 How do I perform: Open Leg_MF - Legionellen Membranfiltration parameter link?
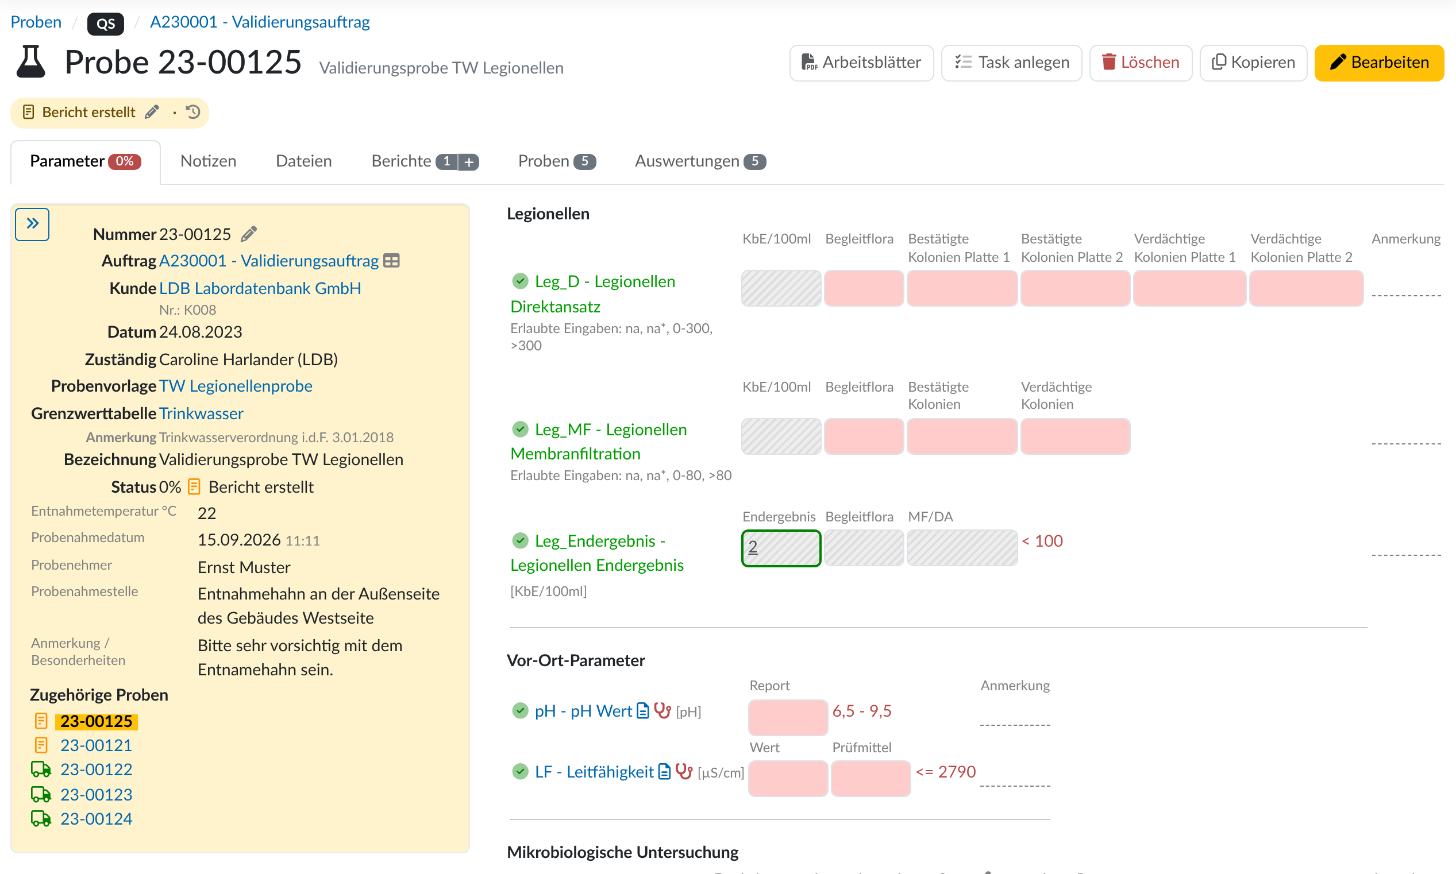tap(599, 442)
